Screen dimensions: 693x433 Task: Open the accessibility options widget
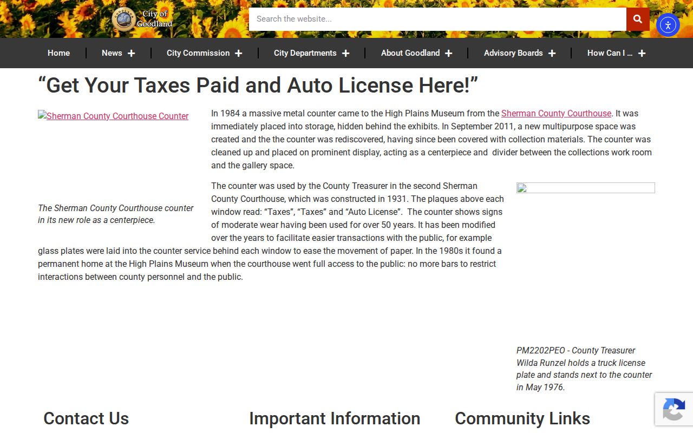668,25
